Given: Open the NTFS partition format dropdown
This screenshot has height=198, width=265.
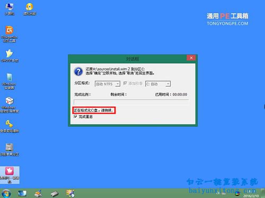Looking at the screenshot, I should (108, 84).
